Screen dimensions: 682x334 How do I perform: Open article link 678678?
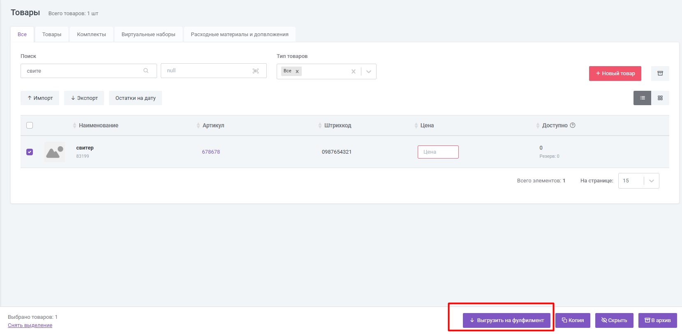(x=211, y=152)
